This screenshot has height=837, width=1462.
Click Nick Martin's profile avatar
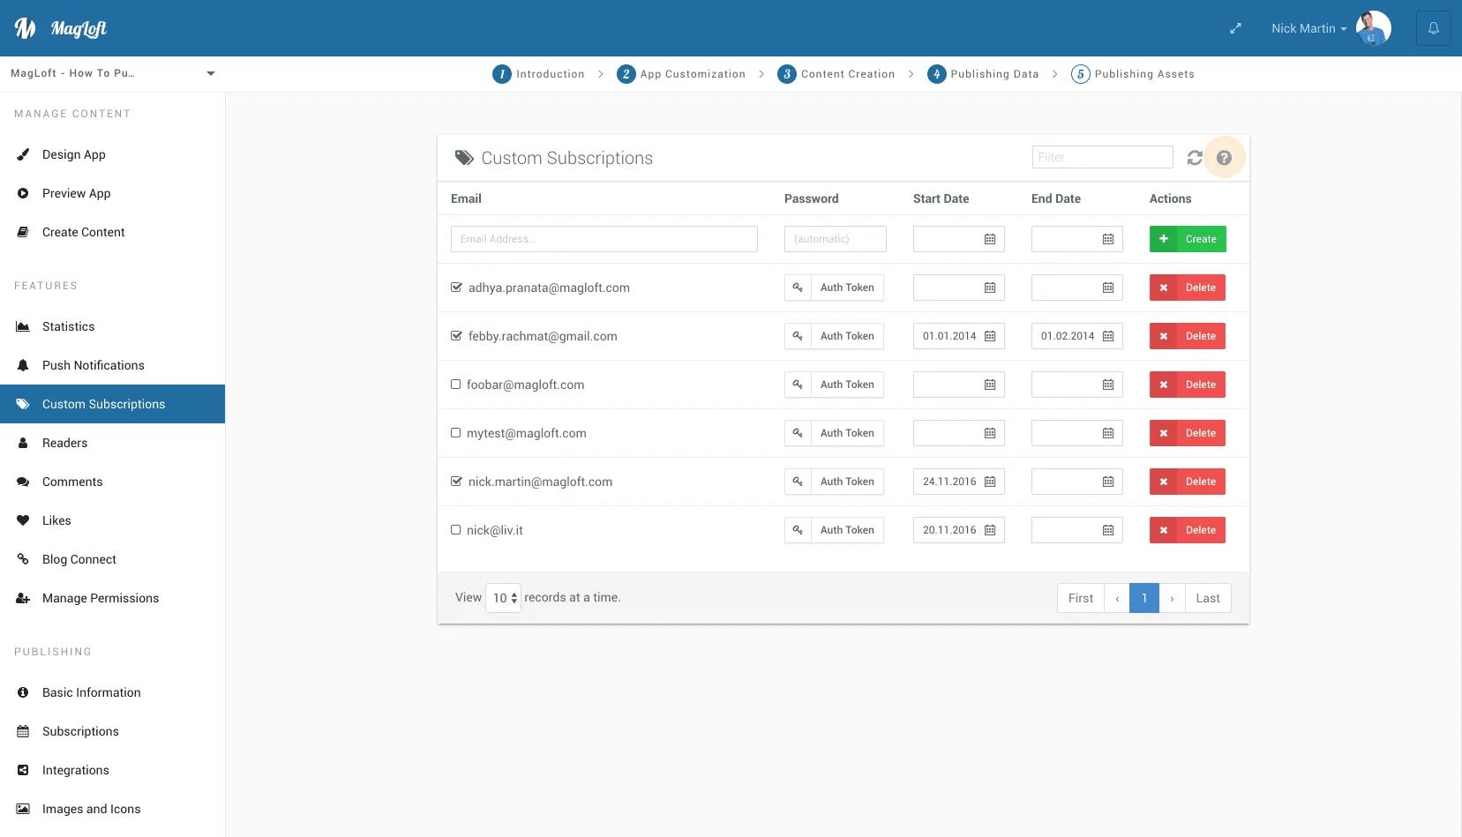[1373, 28]
